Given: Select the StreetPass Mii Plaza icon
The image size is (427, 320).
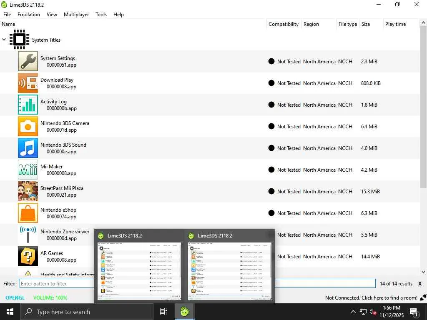Looking at the screenshot, I should [x=28, y=191].
